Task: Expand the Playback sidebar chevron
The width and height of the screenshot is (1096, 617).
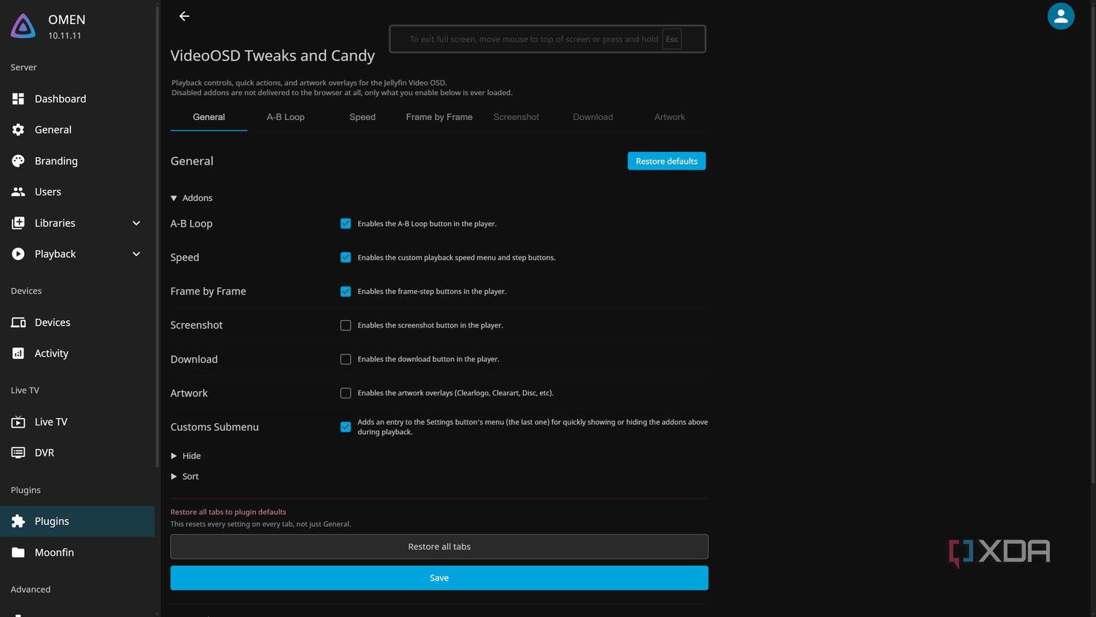Action: click(x=136, y=254)
